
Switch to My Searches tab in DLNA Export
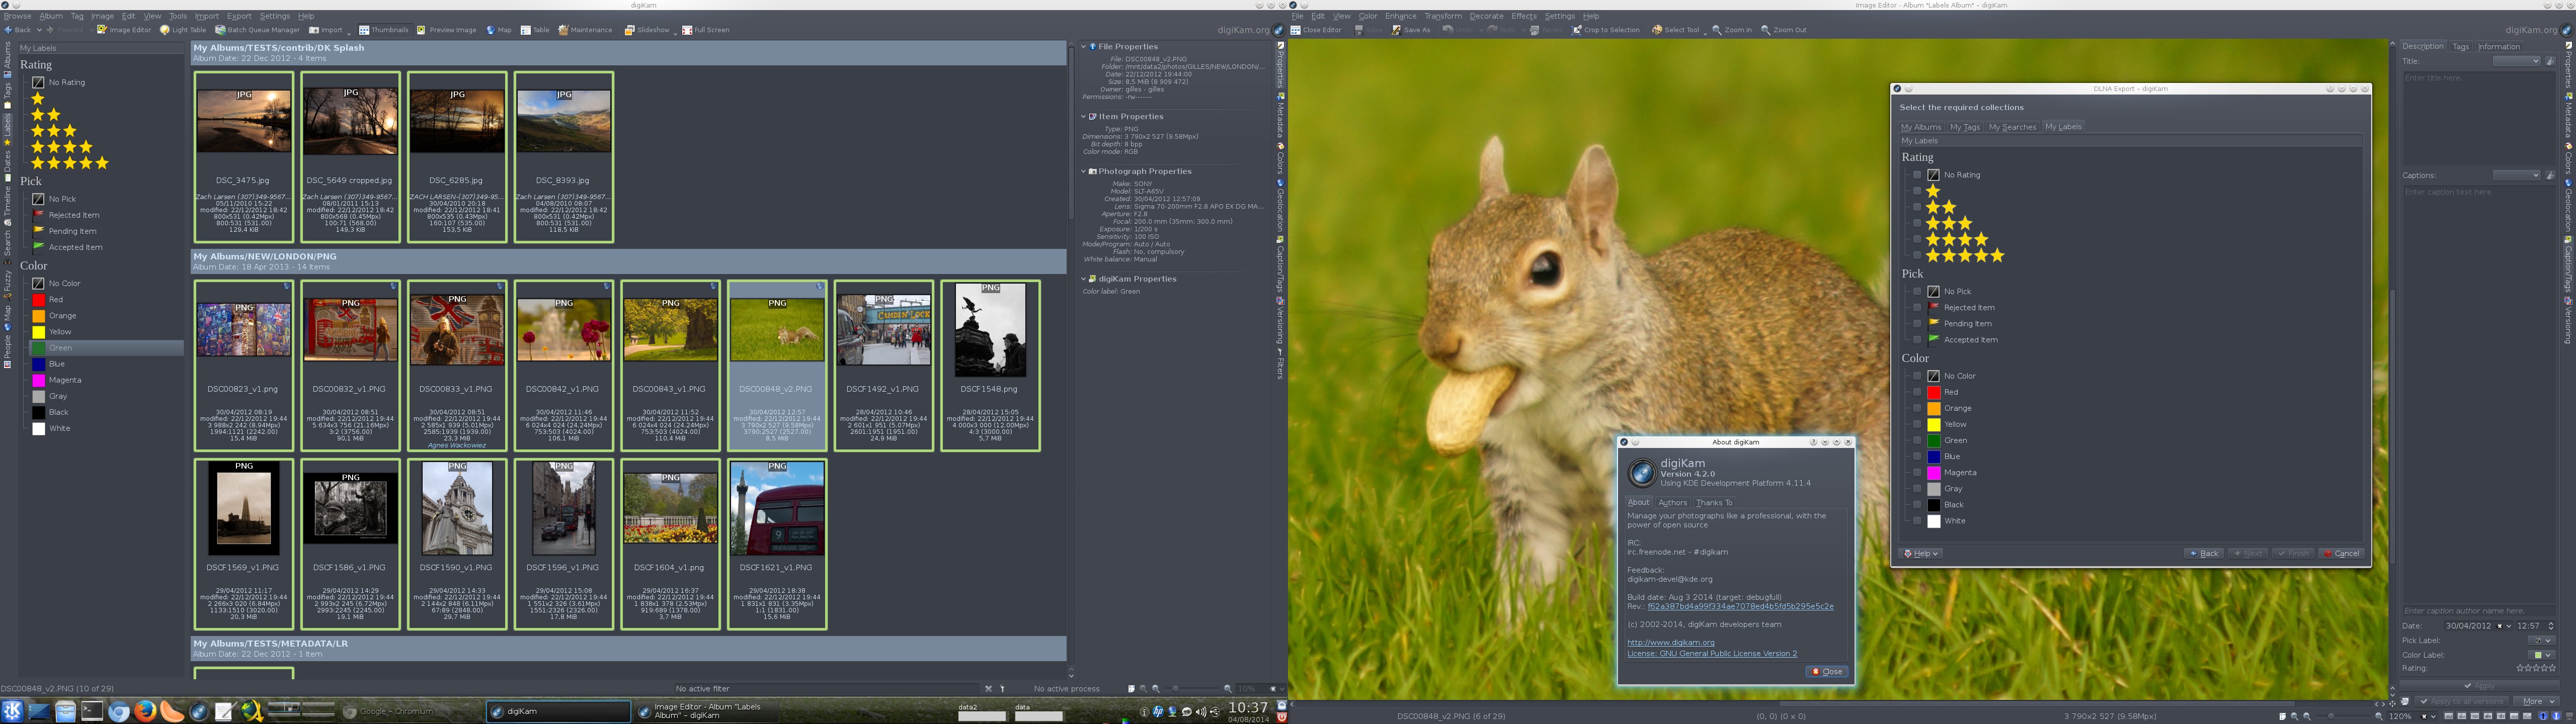click(2012, 127)
